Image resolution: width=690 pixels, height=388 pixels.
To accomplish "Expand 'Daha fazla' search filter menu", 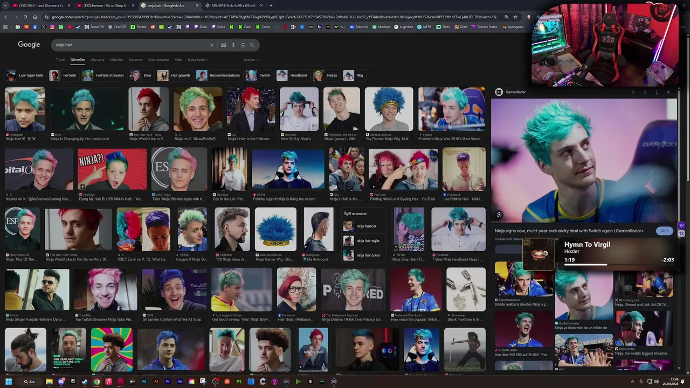I will pos(197,60).
